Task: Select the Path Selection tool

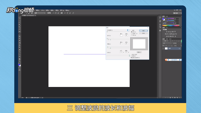Action: (x=19, y=54)
